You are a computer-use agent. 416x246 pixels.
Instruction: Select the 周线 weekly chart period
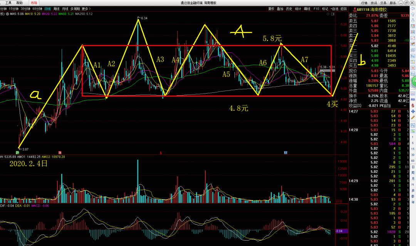pyautogui.click(x=57, y=9)
